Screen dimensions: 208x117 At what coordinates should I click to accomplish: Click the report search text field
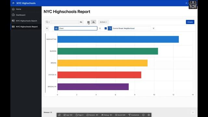[65, 22]
